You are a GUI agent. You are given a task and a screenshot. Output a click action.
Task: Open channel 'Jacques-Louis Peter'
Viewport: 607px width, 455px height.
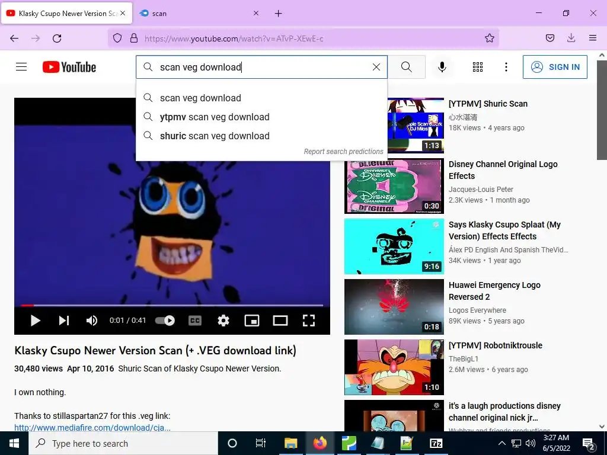[x=481, y=189]
